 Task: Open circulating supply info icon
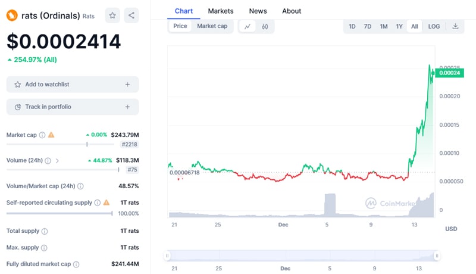tap(97, 203)
